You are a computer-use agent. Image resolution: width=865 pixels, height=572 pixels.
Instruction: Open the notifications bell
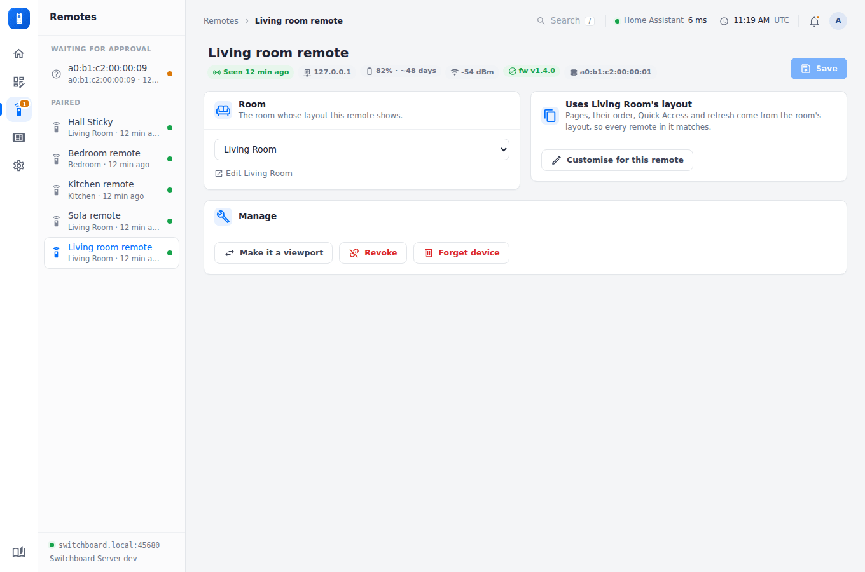pyautogui.click(x=814, y=21)
